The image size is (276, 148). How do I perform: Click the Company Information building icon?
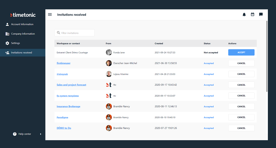pos(7,34)
